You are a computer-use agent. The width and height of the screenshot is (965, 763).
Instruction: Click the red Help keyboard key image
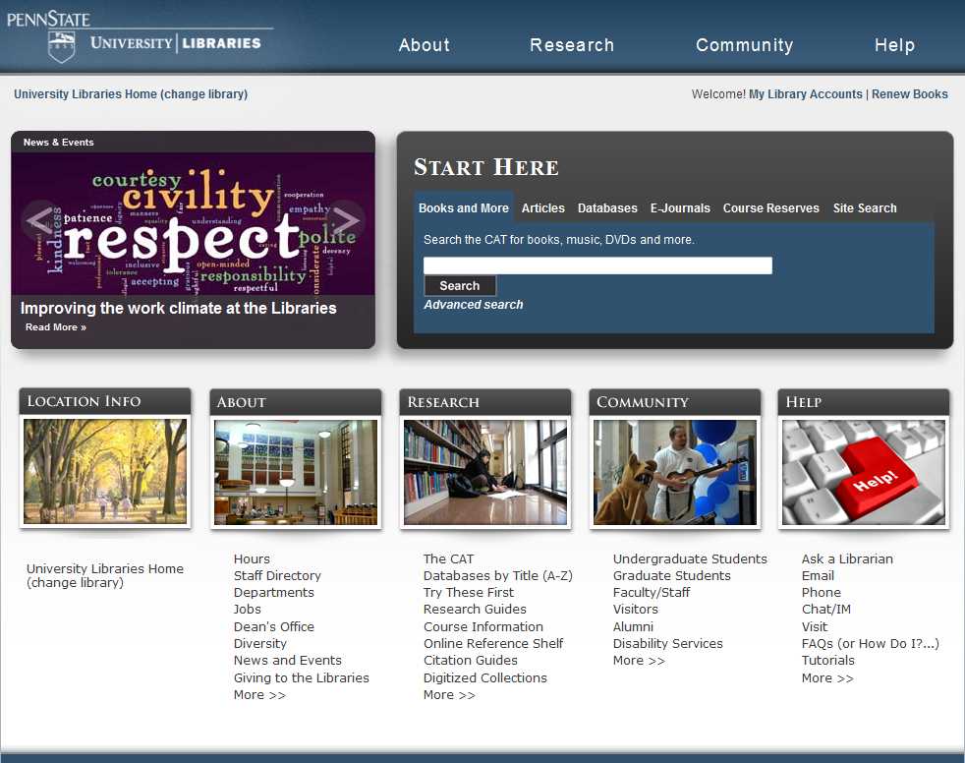coord(863,472)
